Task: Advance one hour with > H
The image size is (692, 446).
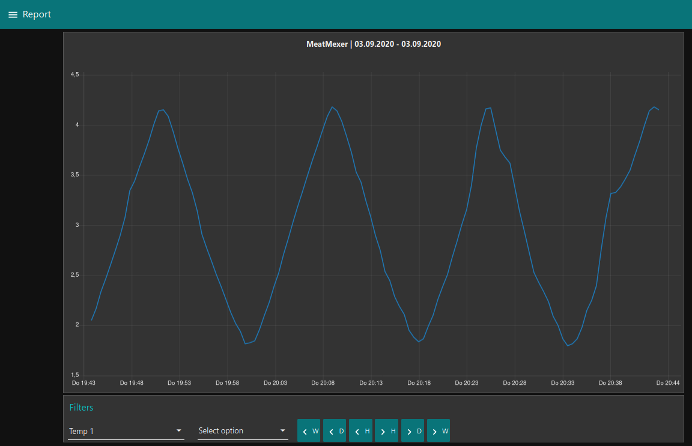Action: point(387,431)
